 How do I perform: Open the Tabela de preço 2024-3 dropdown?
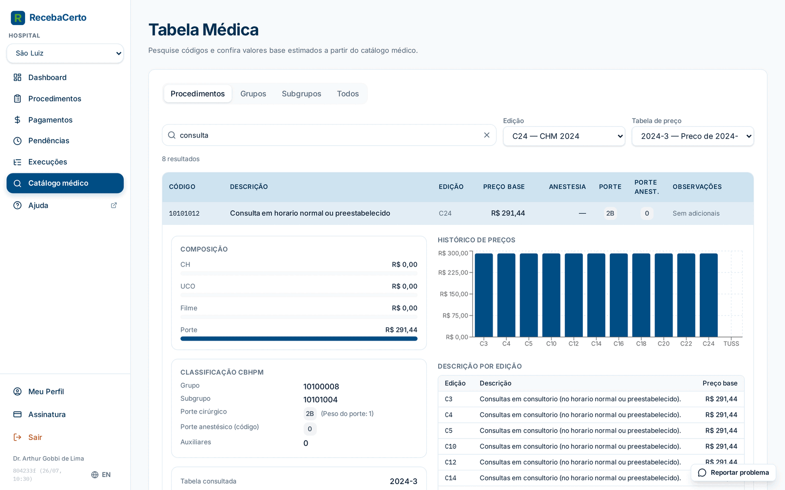tap(693, 136)
